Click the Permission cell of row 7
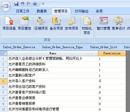The height and width of the screenshot is (112, 130). tap(112, 93)
